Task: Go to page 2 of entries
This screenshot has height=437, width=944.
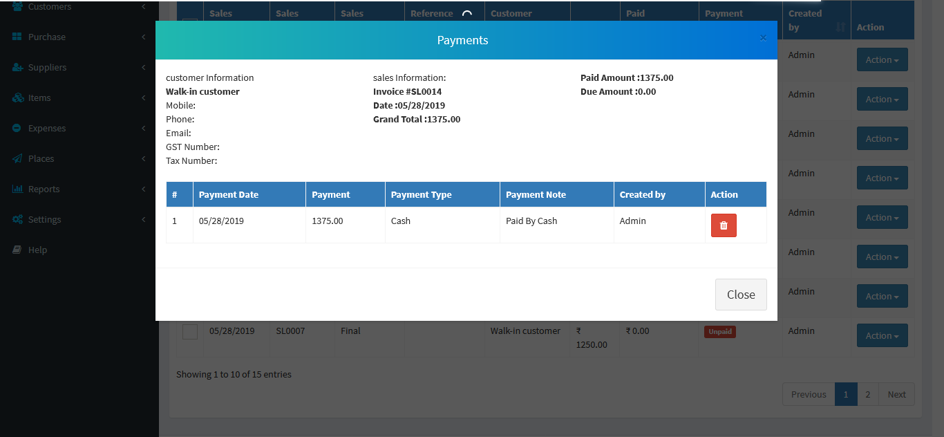Action: [867, 394]
